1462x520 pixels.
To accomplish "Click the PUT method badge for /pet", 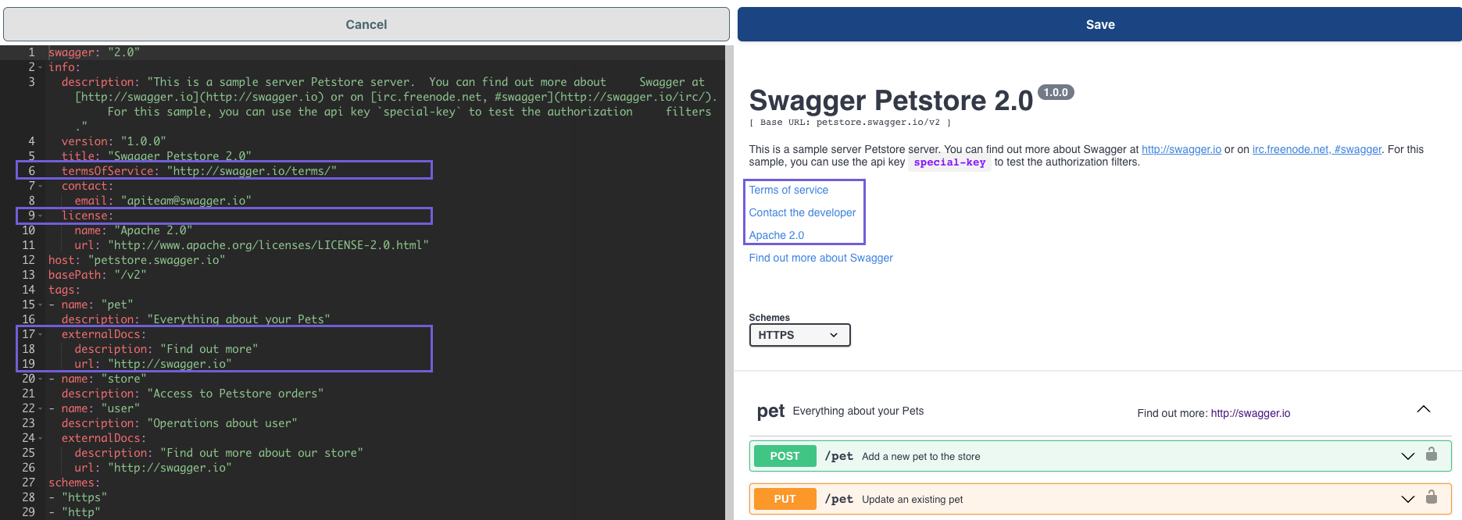I will click(x=785, y=499).
